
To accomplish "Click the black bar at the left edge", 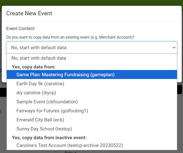I will (x=3, y=92).
